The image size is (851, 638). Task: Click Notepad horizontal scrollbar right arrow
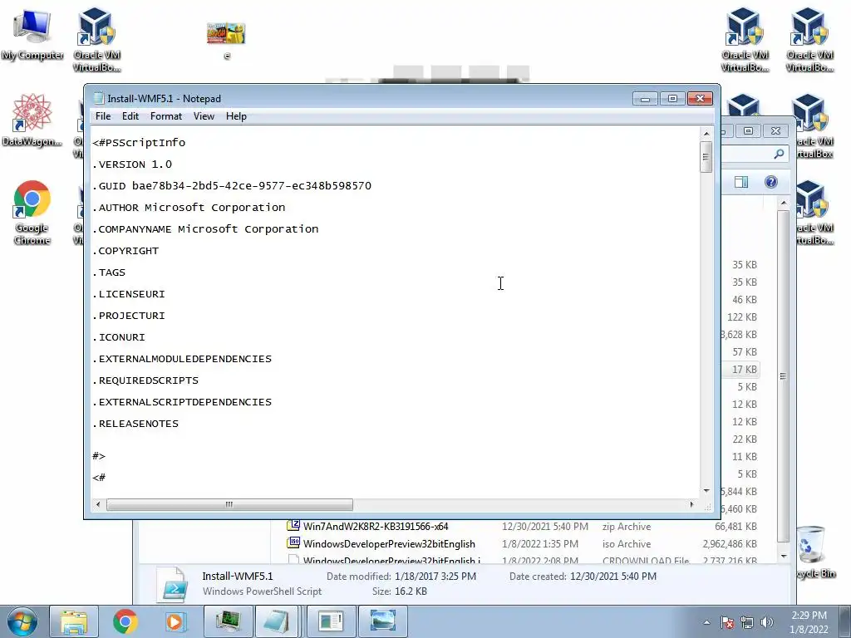pyautogui.click(x=691, y=504)
